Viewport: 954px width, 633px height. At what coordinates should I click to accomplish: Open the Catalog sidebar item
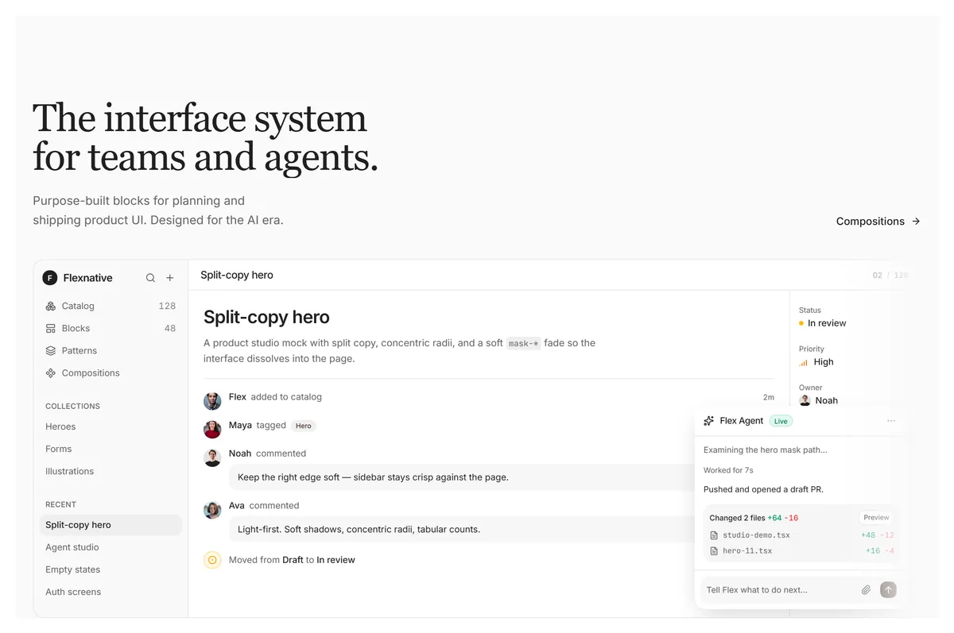(111, 306)
